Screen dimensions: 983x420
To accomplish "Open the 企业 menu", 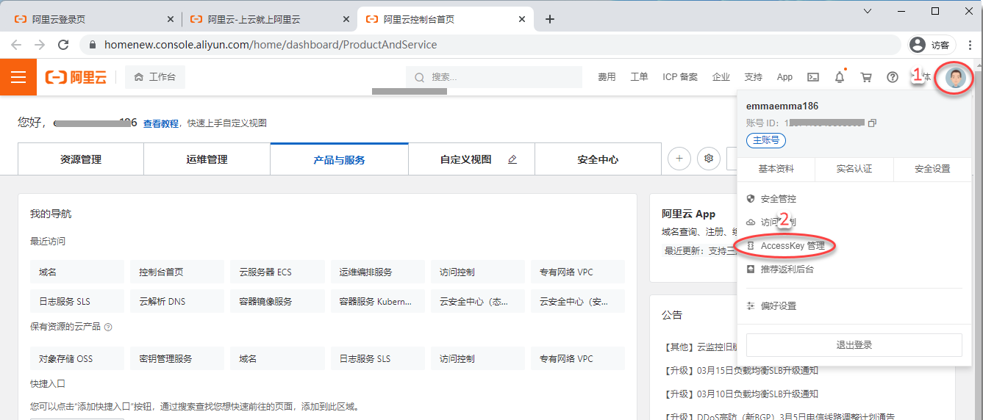I will tap(721, 77).
